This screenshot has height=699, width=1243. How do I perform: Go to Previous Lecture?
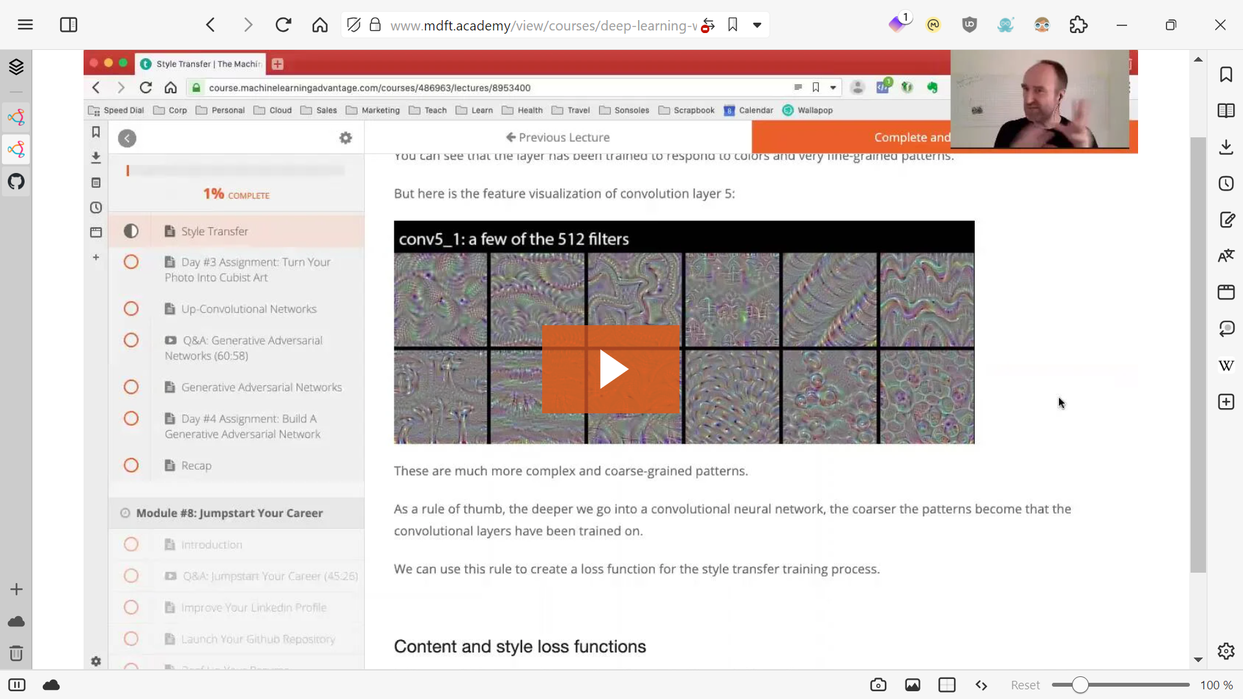[x=558, y=137]
